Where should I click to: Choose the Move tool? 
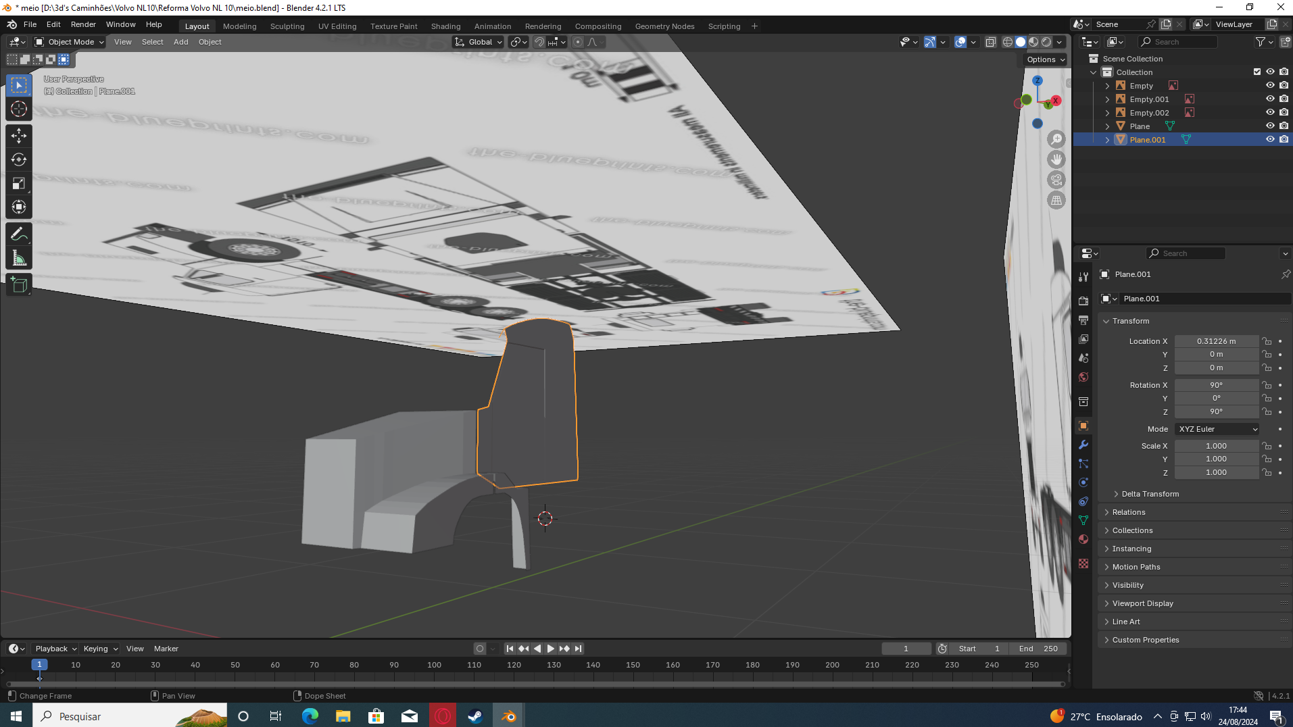19,136
